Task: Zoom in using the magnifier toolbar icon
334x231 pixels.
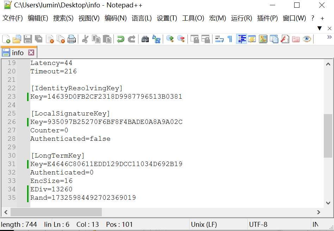Action: tap(169, 39)
